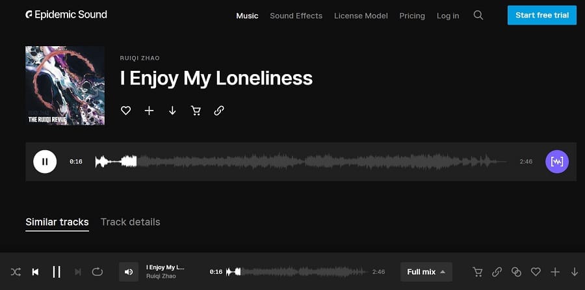Click the Start free trial button
This screenshot has width=585, height=290.
[541, 16]
